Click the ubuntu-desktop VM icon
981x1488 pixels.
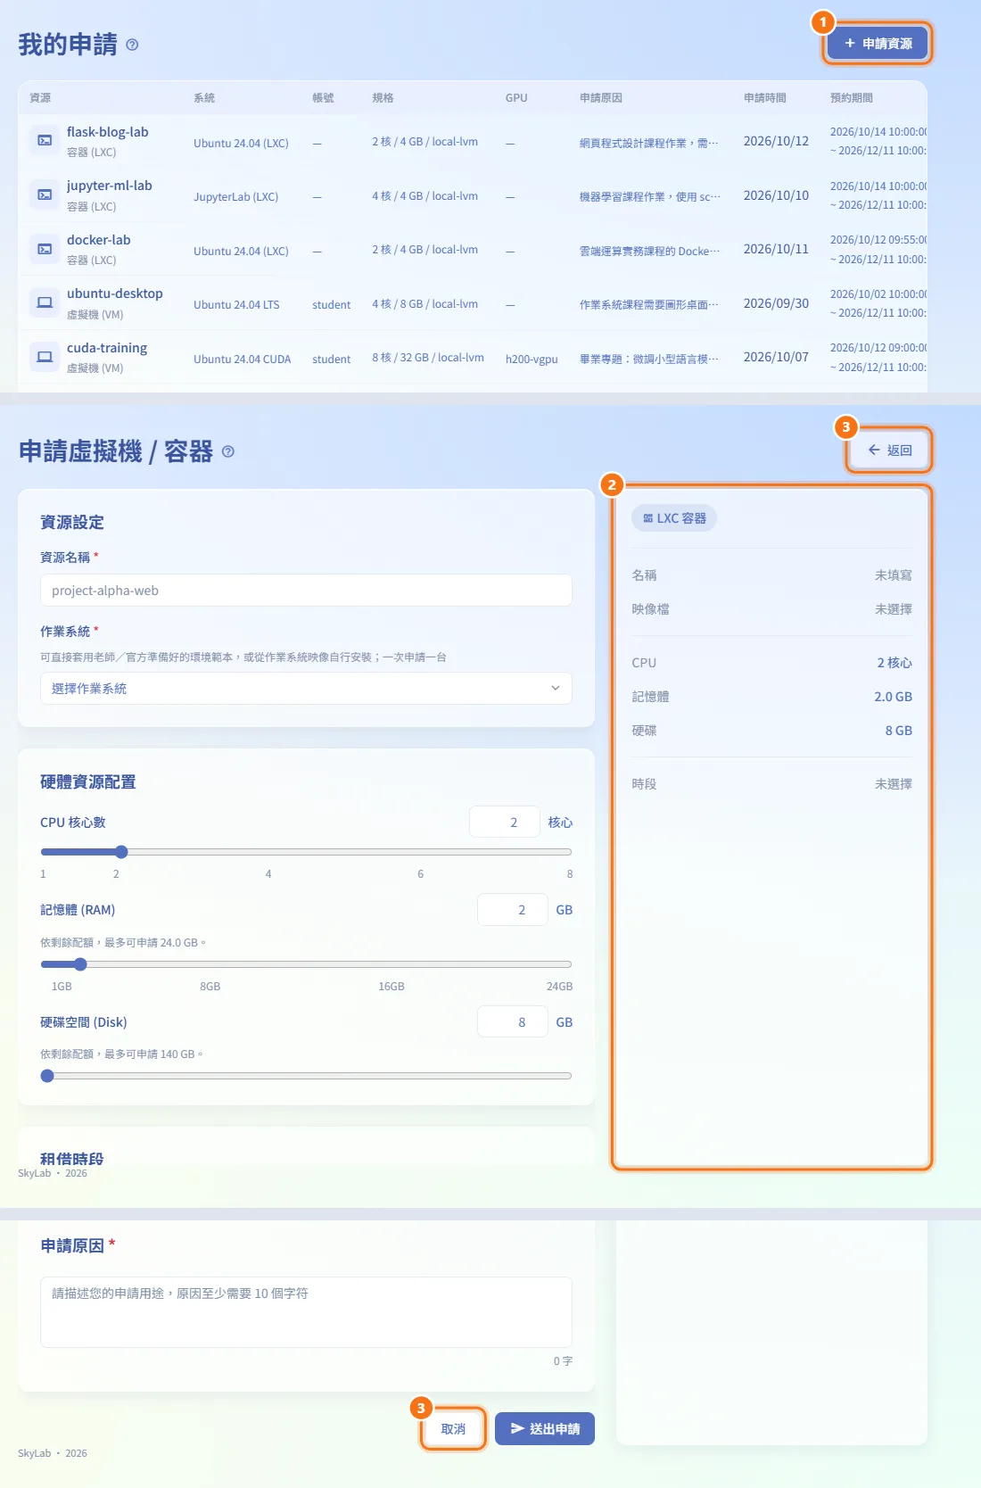click(45, 303)
